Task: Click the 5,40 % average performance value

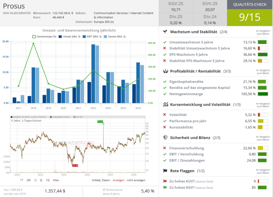Action: tap(148, 191)
